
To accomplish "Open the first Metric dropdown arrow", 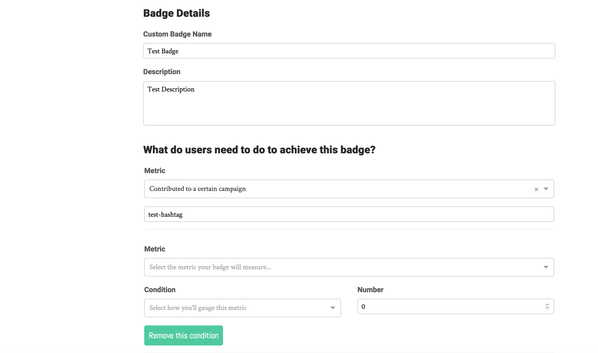I will tap(546, 189).
